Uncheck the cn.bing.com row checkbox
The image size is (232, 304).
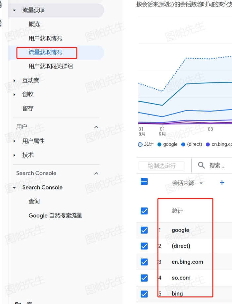click(x=144, y=262)
